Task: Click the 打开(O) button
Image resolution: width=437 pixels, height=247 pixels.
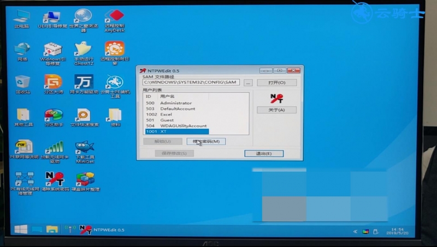Action: [277, 83]
